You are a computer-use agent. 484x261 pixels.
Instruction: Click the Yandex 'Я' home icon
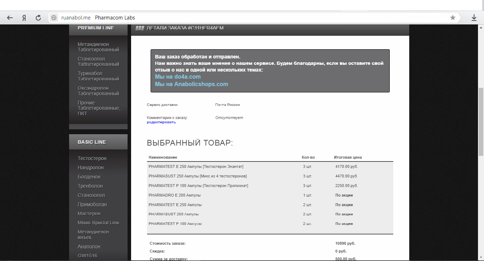[24, 18]
